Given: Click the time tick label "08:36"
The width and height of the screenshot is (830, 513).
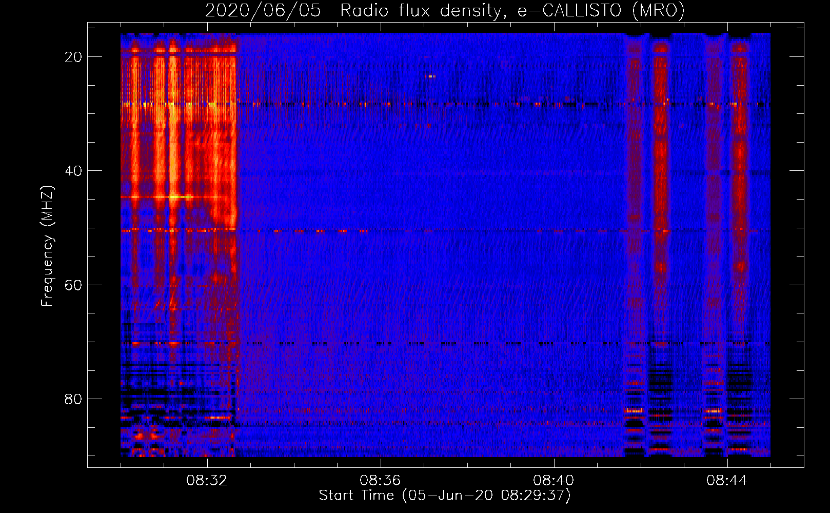Looking at the screenshot, I should coord(380,481).
